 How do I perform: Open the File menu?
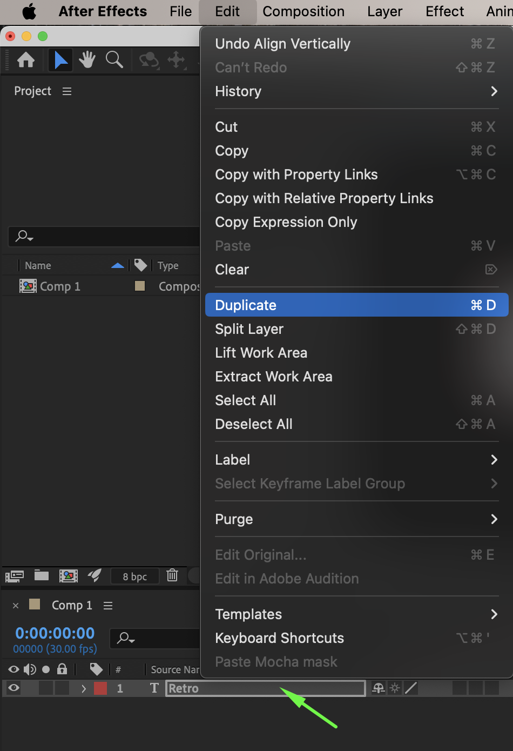[x=180, y=11]
